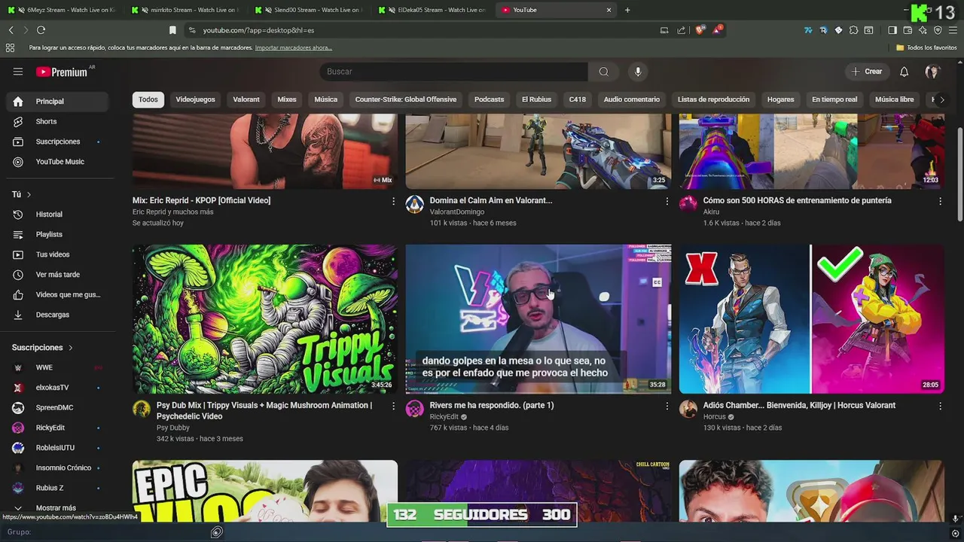964x542 pixels.
Task: Switch to ElDeka05 Stream browser tab
Action: click(433, 10)
